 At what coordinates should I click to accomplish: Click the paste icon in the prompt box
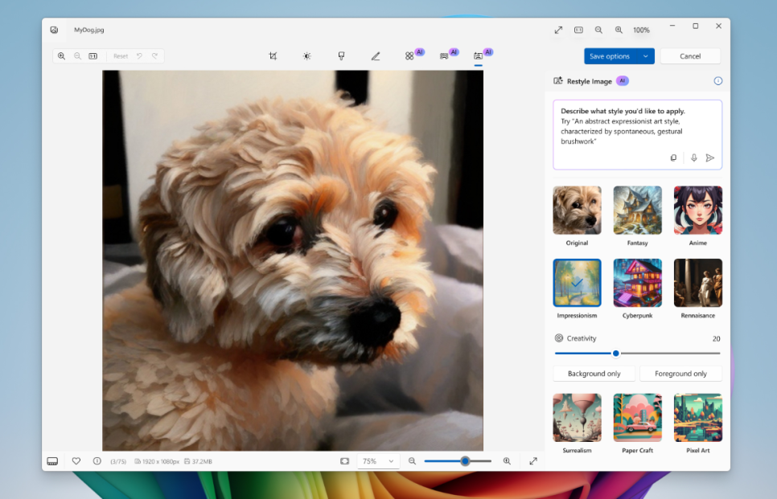click(x=673, y=157)
